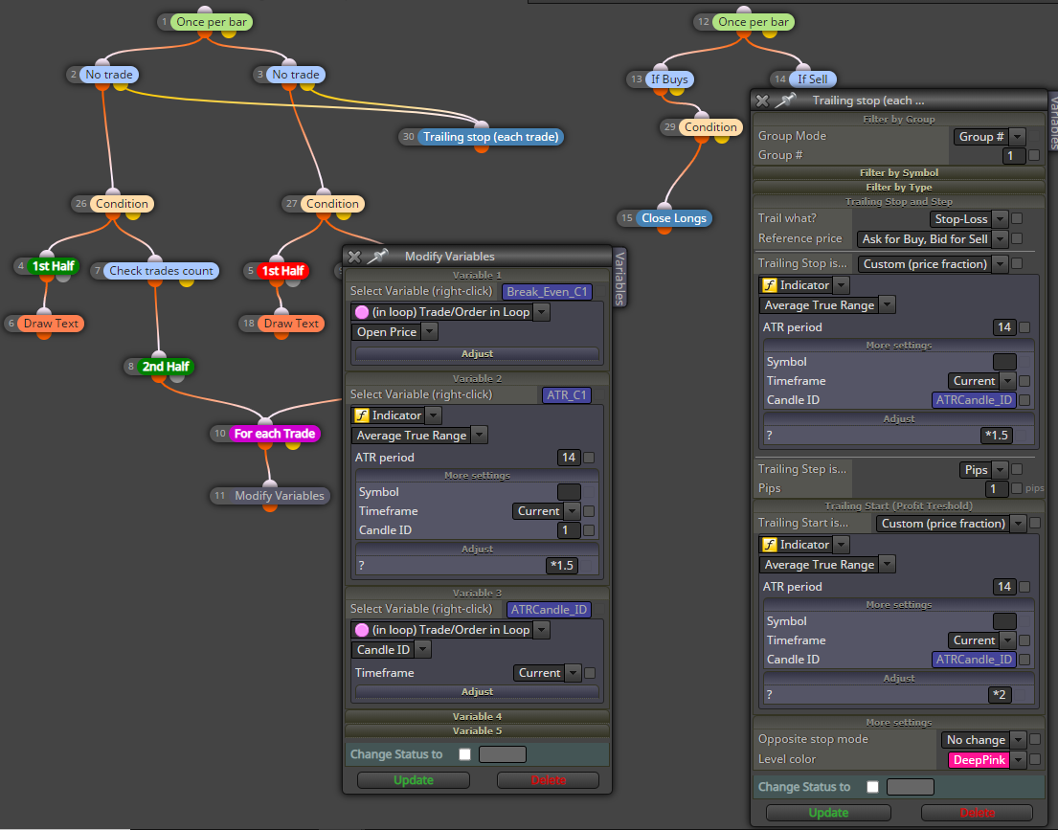Select the If Sell node
1058x830 pixels.
tap(812, 79)
